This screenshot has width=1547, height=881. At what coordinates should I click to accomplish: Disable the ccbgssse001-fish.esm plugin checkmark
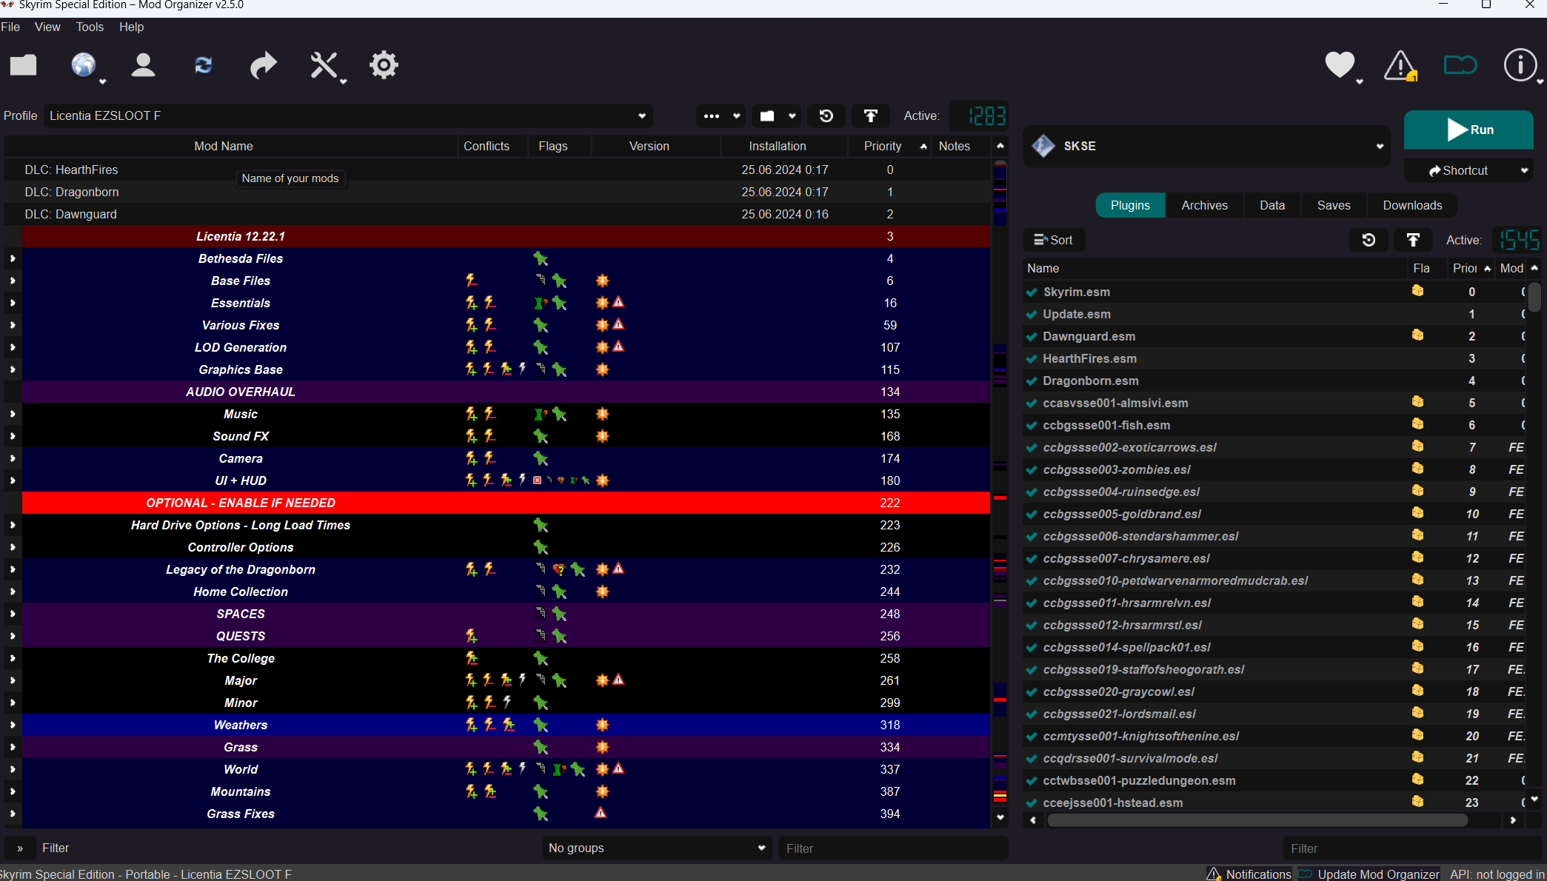tap(1031, 426)
